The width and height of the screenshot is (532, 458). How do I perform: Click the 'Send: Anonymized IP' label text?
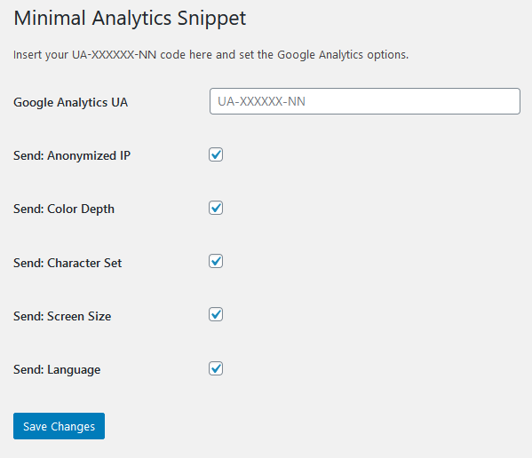tap(72, 155)
